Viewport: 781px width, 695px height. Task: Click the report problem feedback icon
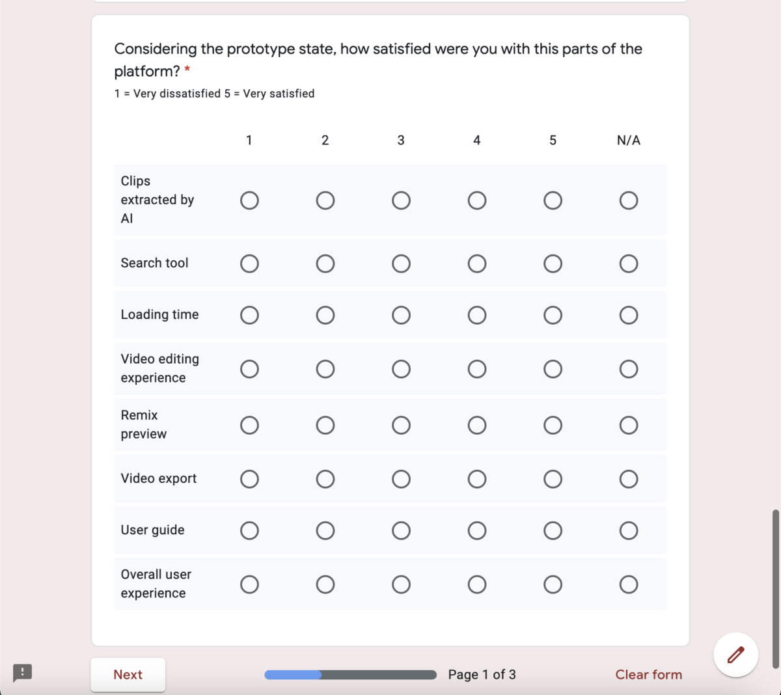point(23,672)
